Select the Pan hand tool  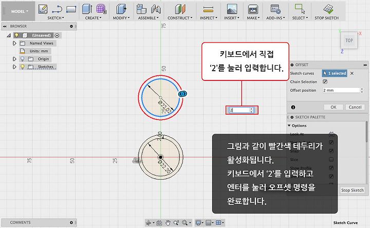tap(168, 222)
